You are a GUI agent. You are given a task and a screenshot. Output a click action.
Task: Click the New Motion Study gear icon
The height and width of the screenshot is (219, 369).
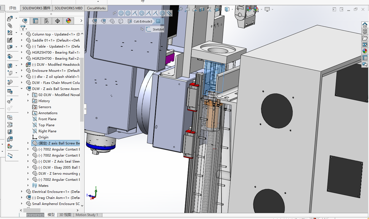point(10,82)
